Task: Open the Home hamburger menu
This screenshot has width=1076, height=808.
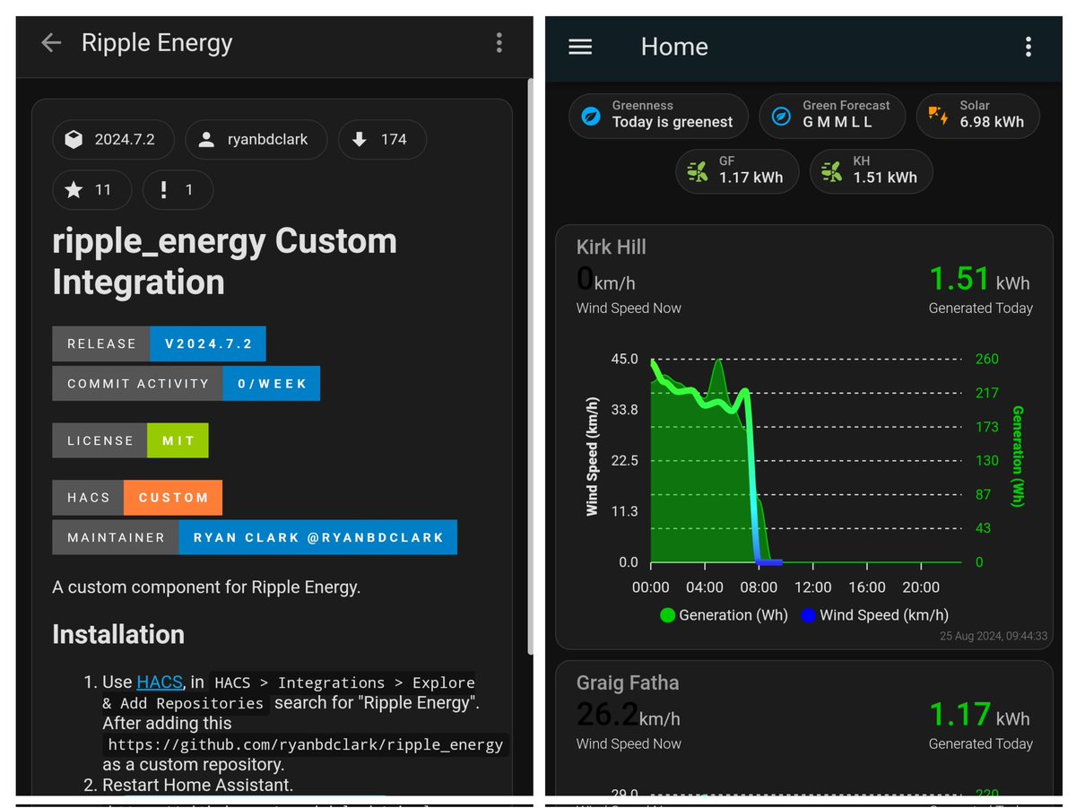Action: [580, 47]
